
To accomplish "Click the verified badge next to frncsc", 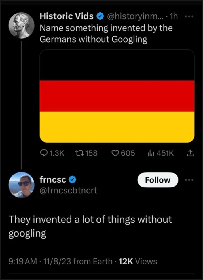I will pos(73,179).
